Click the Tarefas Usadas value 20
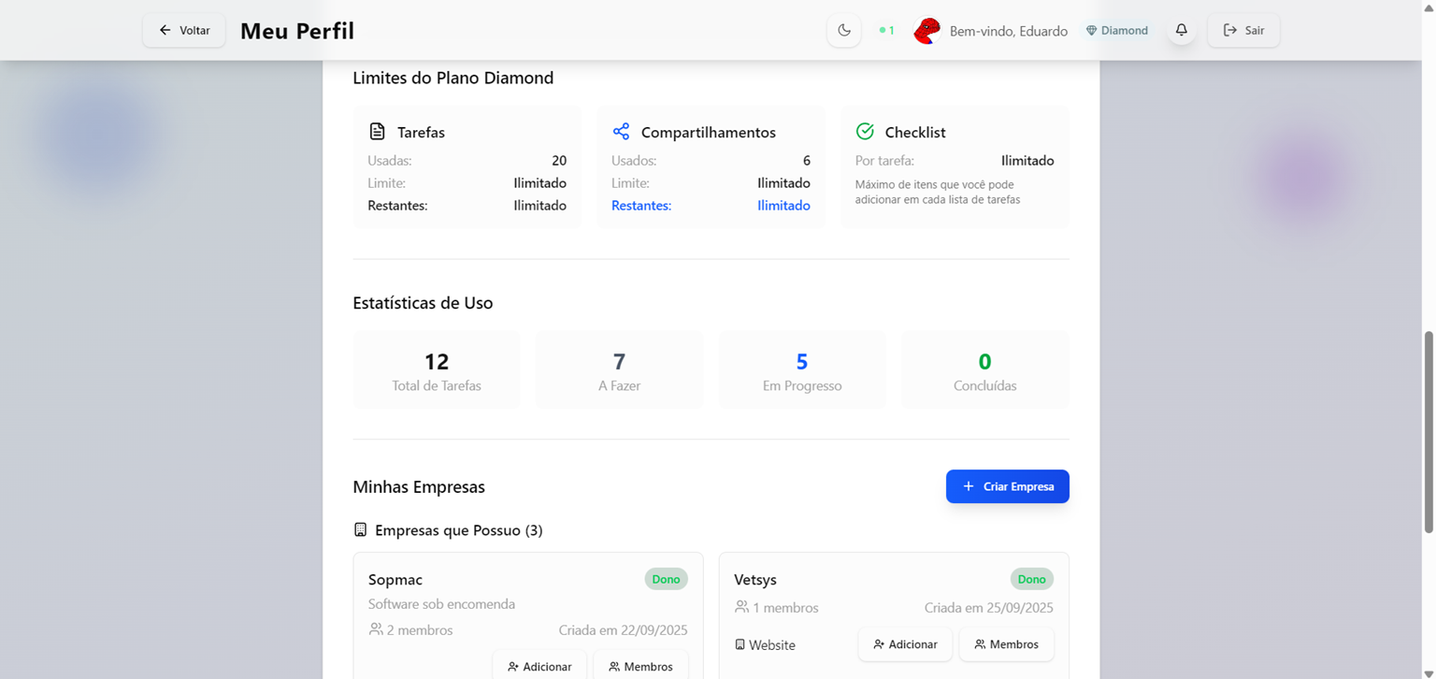 559,161
